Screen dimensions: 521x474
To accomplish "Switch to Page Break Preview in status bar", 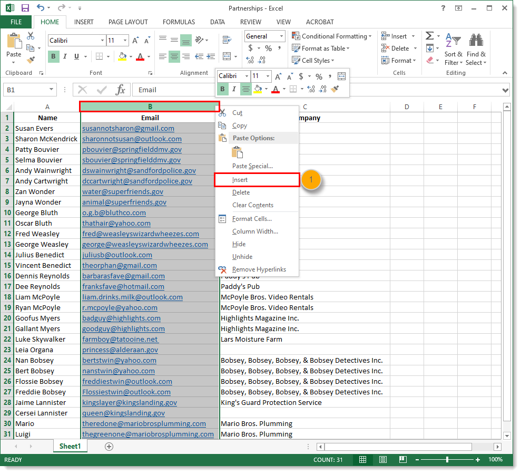I will 402,459.
